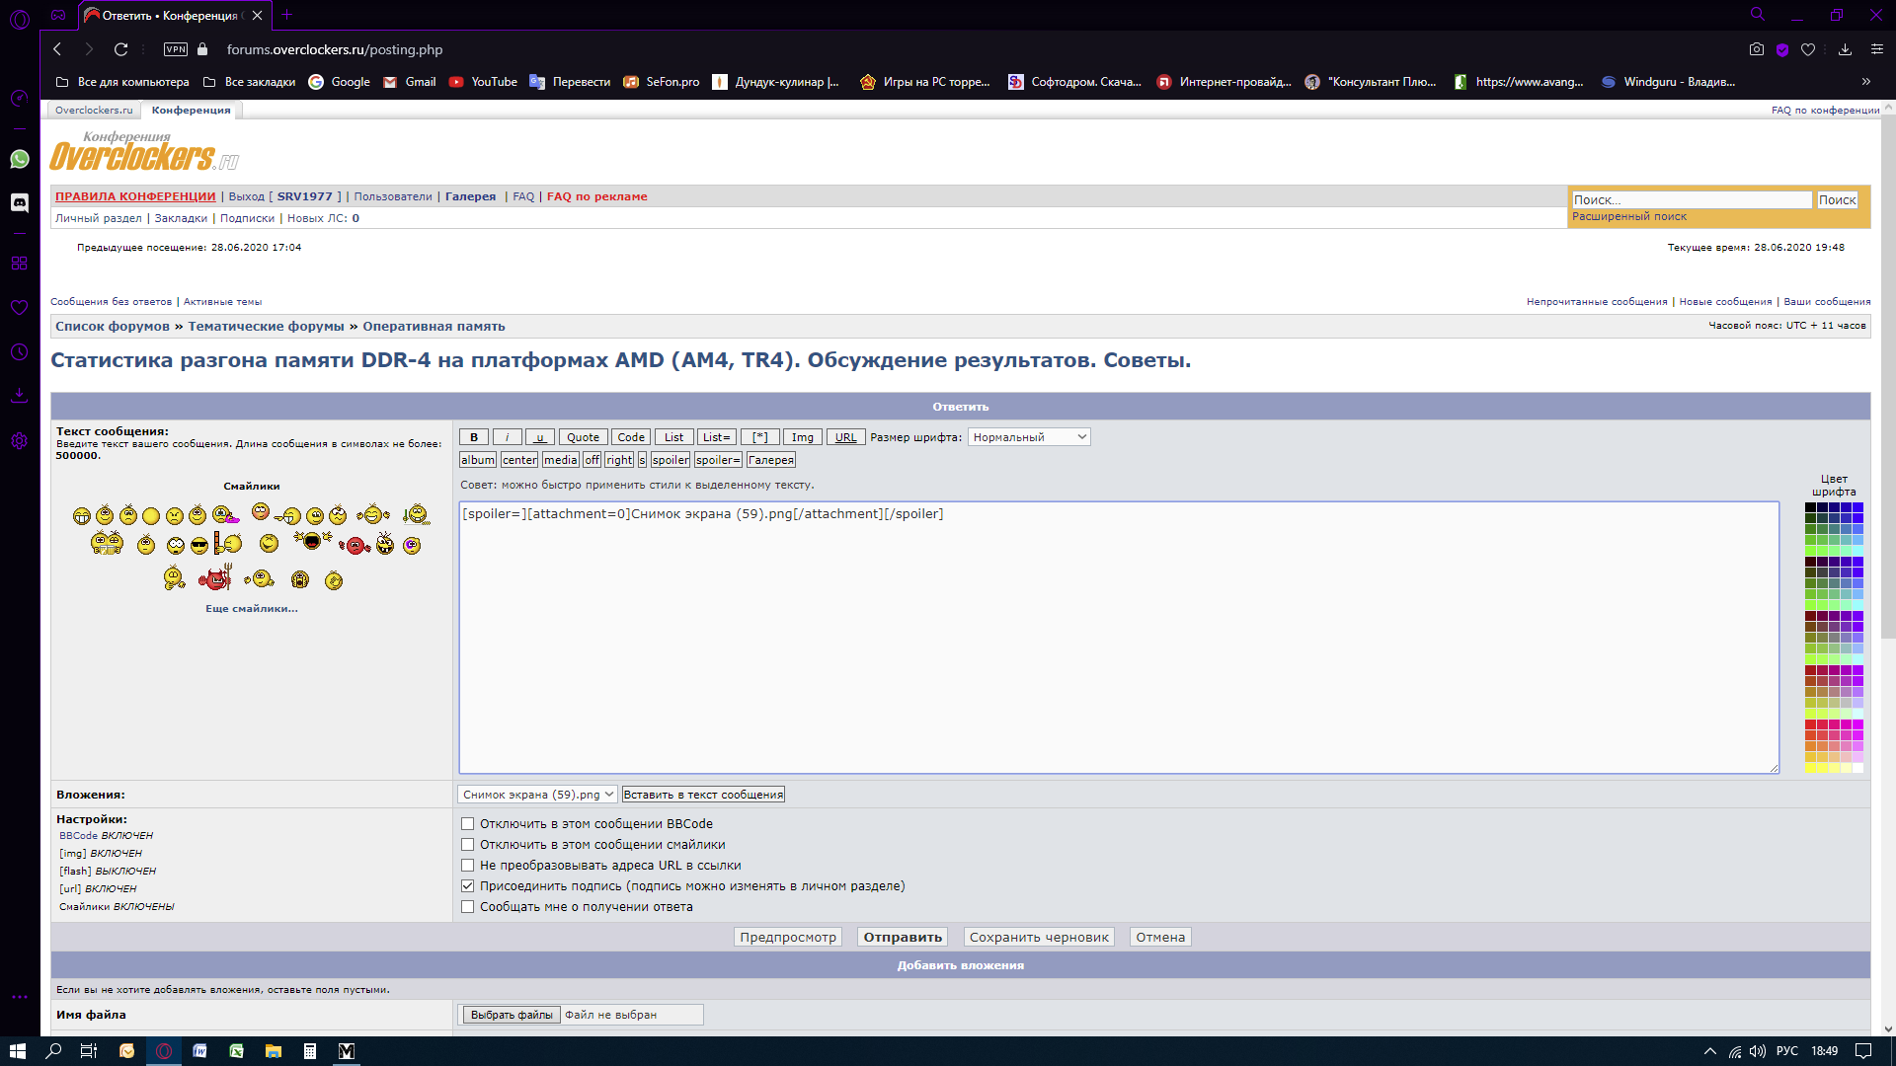Click the sunglasses cool smiley
Screen dimensions: 1896x1066
click(x=199, y=546)
